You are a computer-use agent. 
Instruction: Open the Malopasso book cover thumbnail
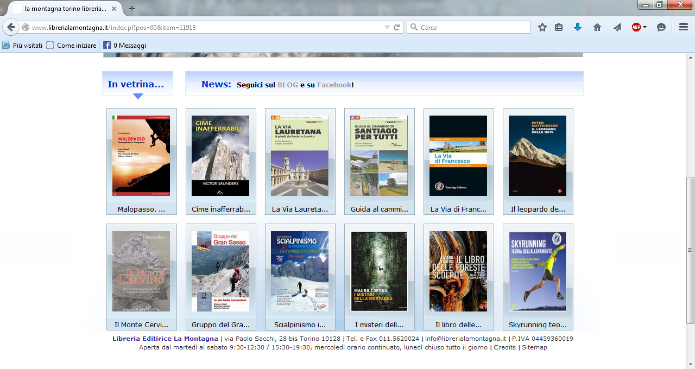point(141,156)
